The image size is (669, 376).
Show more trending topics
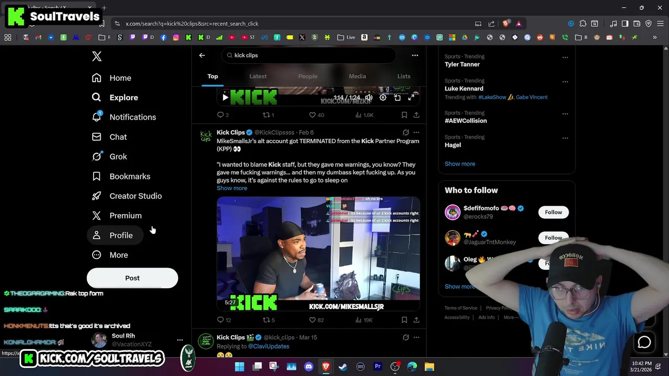pos(460,163)
